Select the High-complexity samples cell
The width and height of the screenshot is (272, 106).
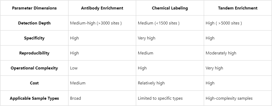coord(229,98)
